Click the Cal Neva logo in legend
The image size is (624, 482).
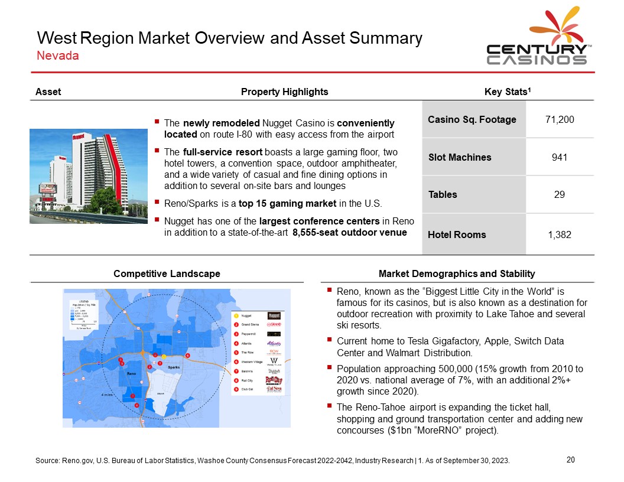tap(274, 389)
